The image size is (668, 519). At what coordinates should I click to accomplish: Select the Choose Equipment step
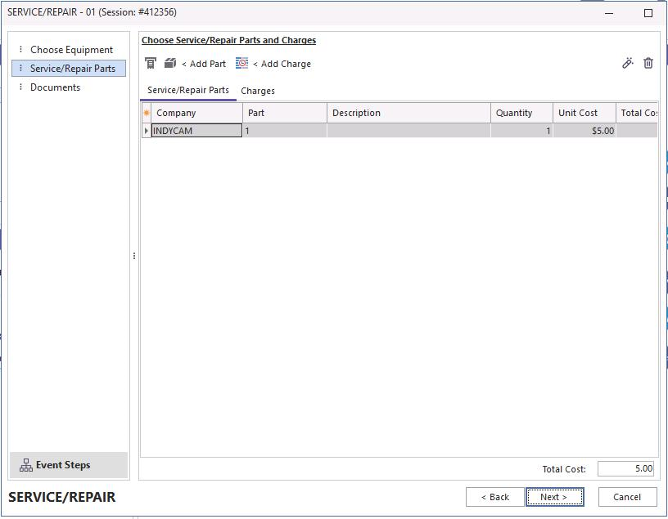[71, 50]
